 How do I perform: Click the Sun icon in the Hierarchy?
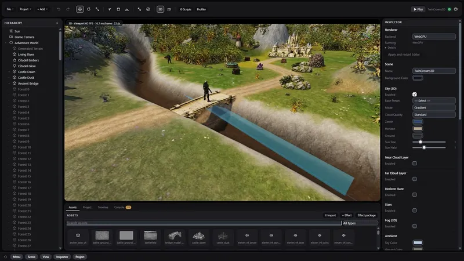coord(11,31)
